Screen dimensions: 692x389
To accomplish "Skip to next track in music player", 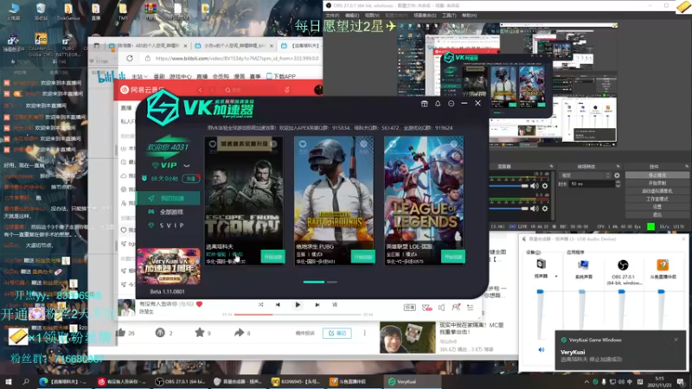I will (x=317, y=305).
